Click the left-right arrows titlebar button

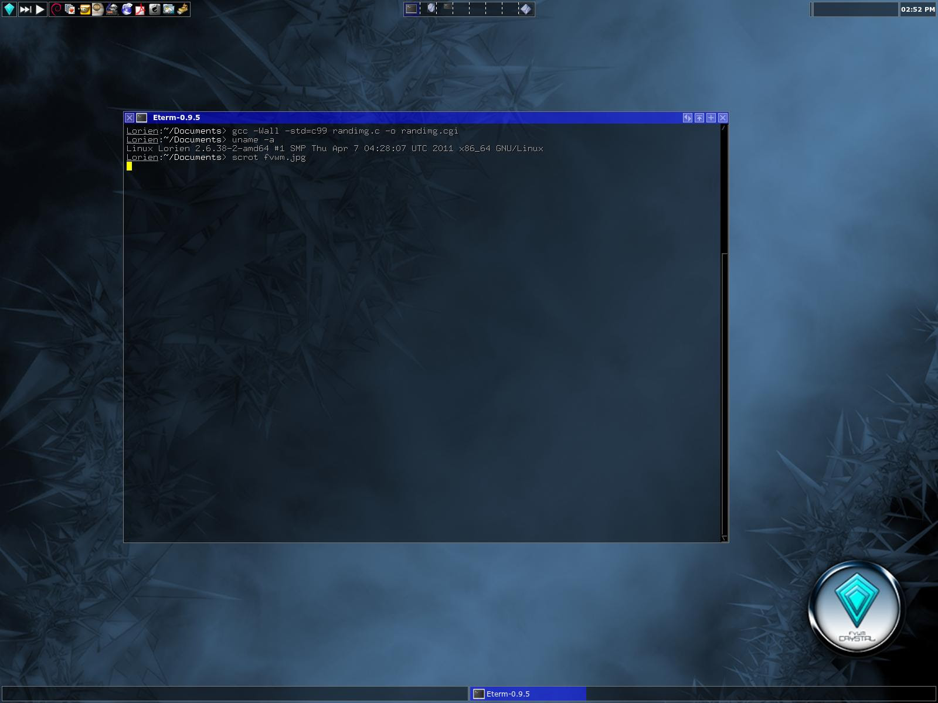pyautogui.click(x=688, y=118)
